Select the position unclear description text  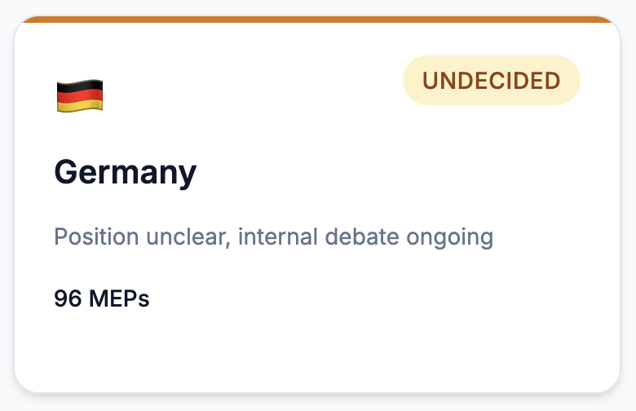(x=274, y=237)
